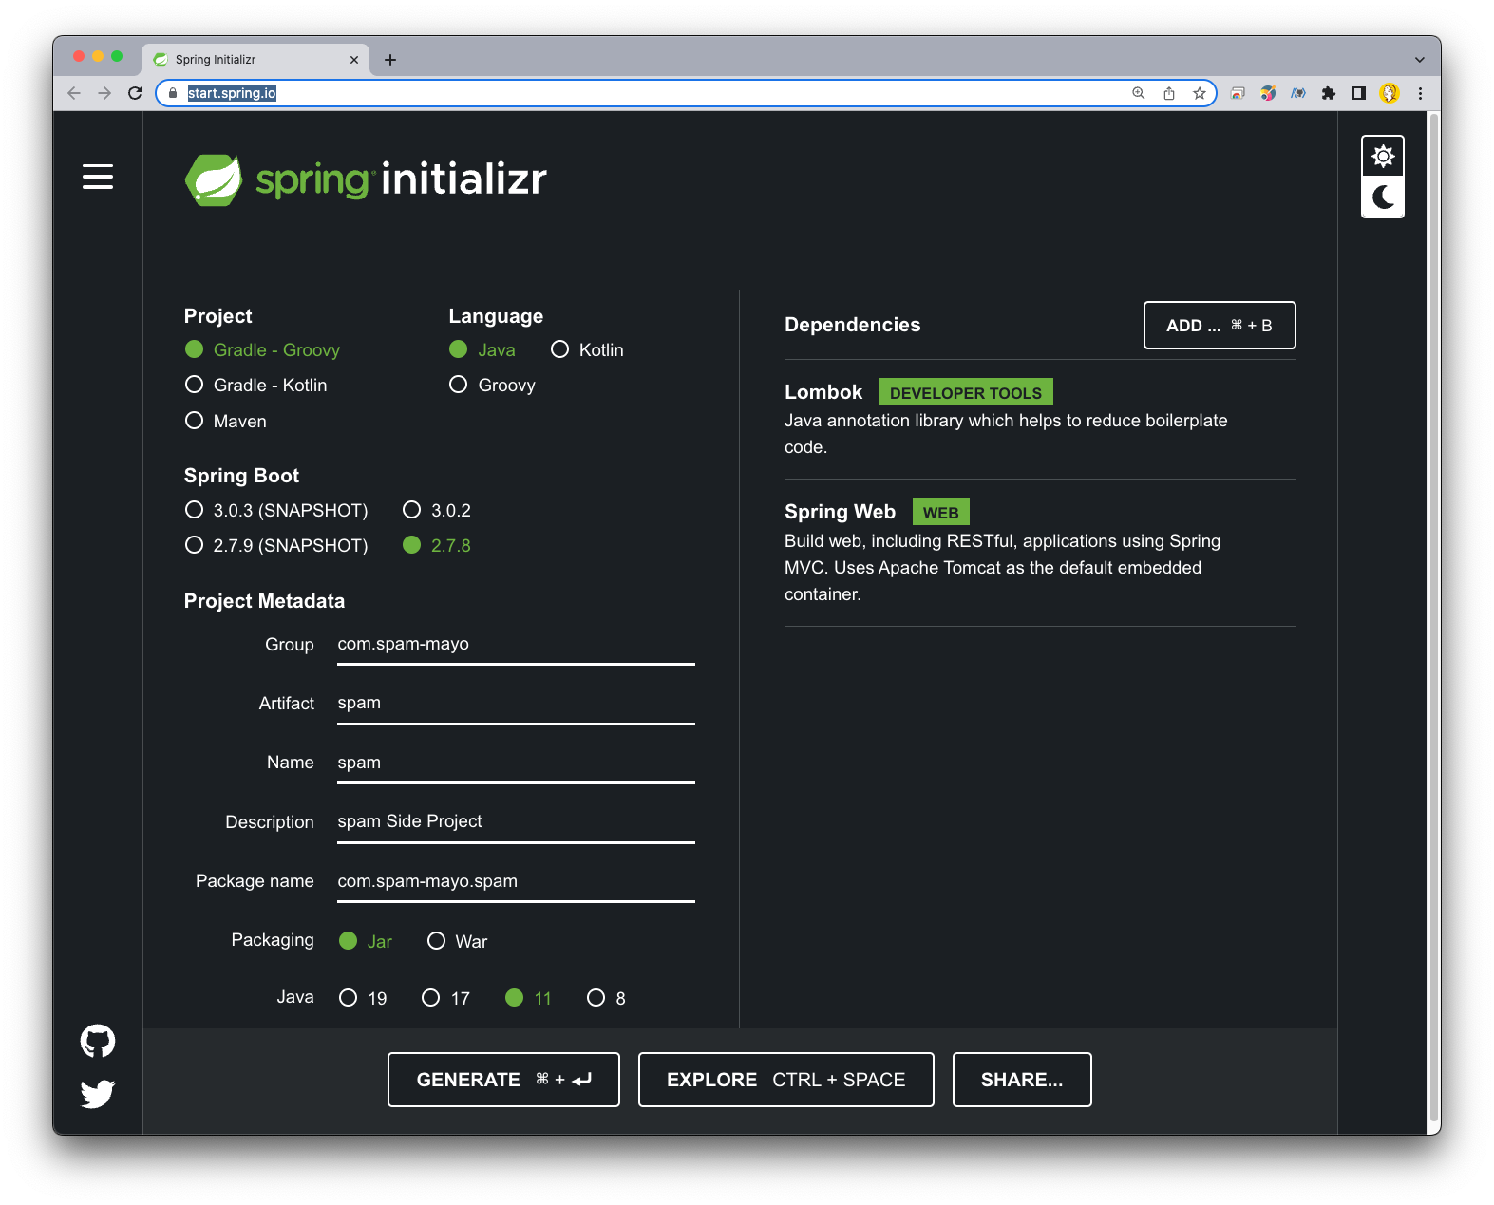Click the cast-like extension icon in toolbar
This screenshot has height=1205, width=1494.
tap(1238, 93)
